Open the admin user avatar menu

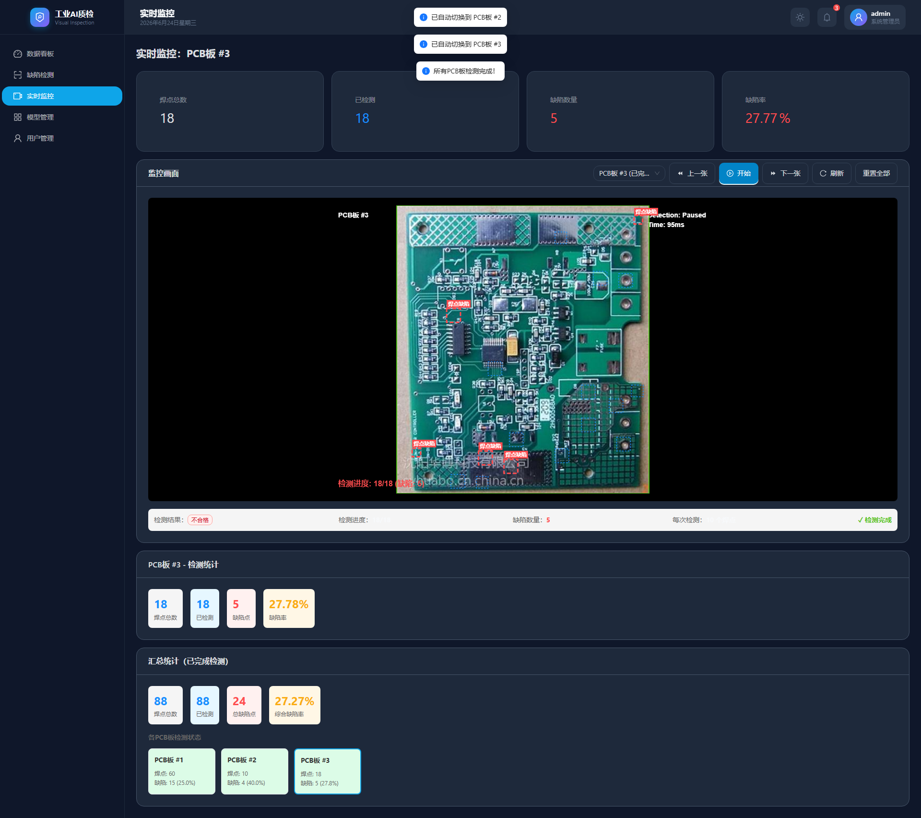pos(858,17)
